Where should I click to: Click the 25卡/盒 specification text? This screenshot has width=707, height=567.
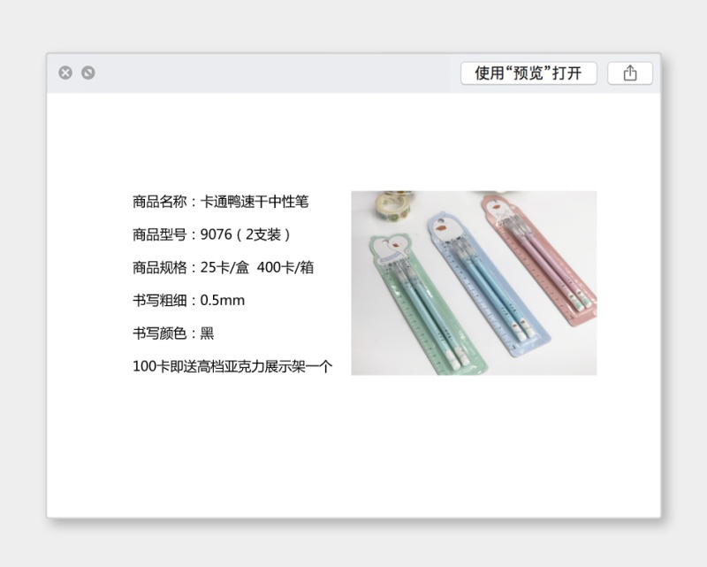pos(224,267)
